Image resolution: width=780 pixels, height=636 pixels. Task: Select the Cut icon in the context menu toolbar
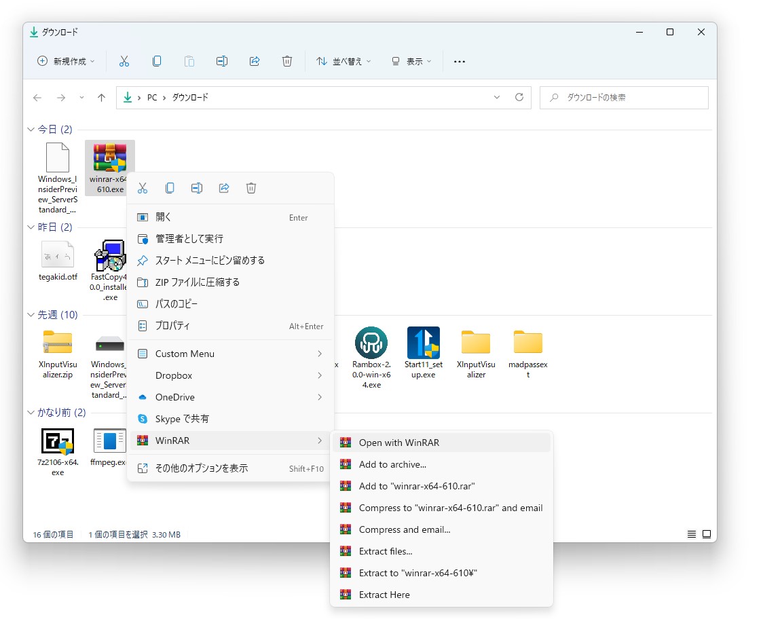click(x=143, y=188)
